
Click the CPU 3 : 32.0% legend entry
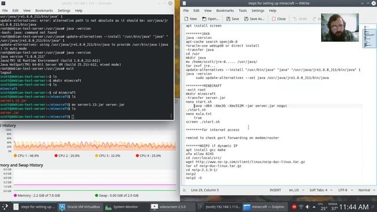107,155
